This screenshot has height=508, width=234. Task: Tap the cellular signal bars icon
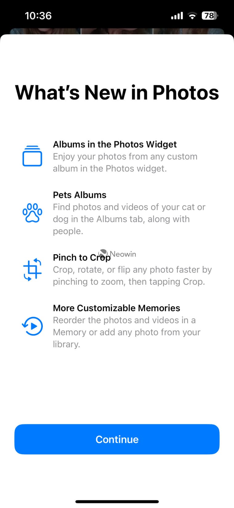point(177,16)
